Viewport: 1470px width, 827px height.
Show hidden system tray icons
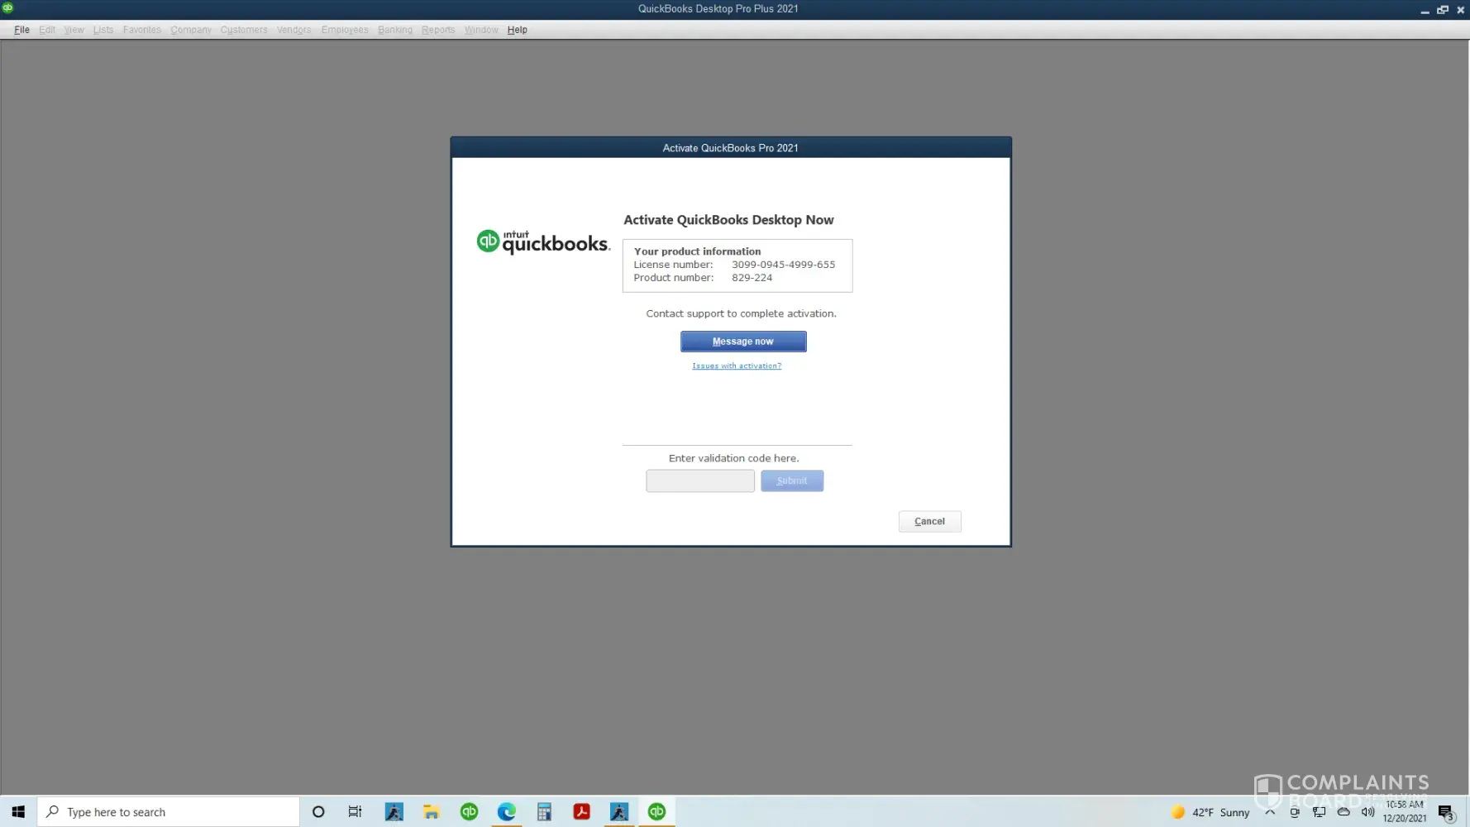[x=1270, y=812]
